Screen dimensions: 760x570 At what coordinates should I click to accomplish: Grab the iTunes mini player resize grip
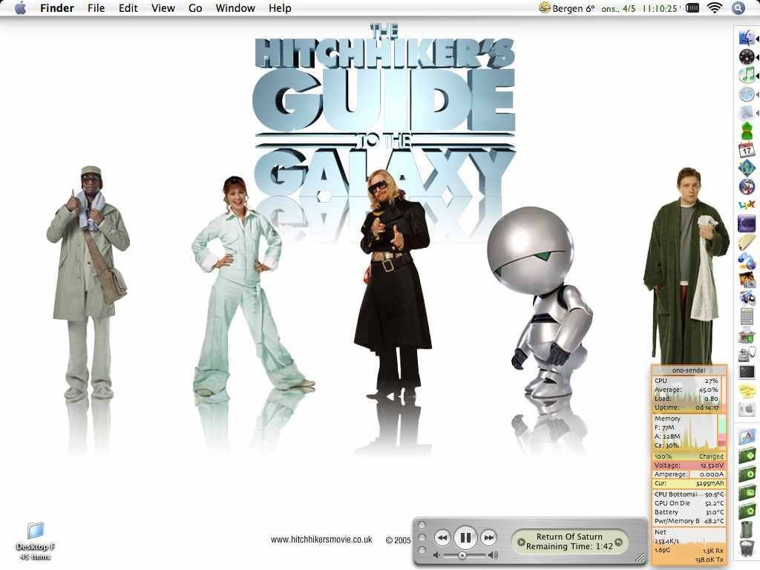[641, 558]
